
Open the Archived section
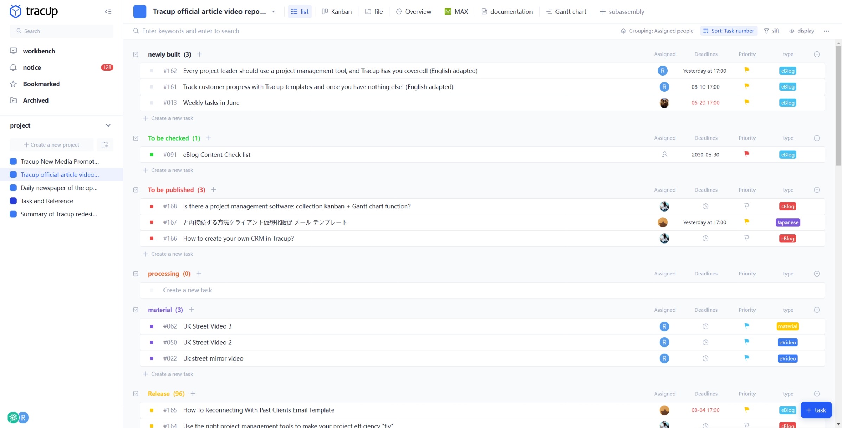tap(36, 100)
